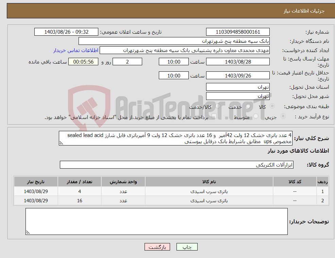The width and height of the screenshot is (335, 258).
Task: Click the تعداد / مقدار column header
Action: pos(80,182)
